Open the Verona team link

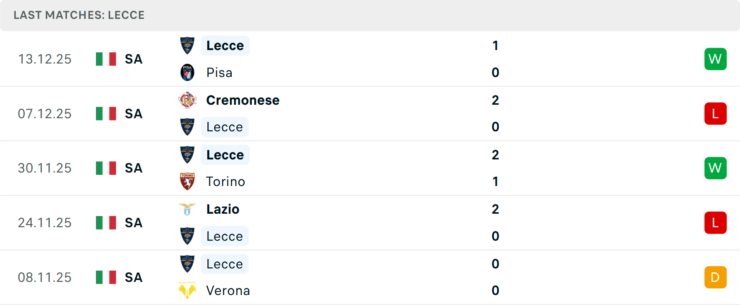tap(228, 290)
